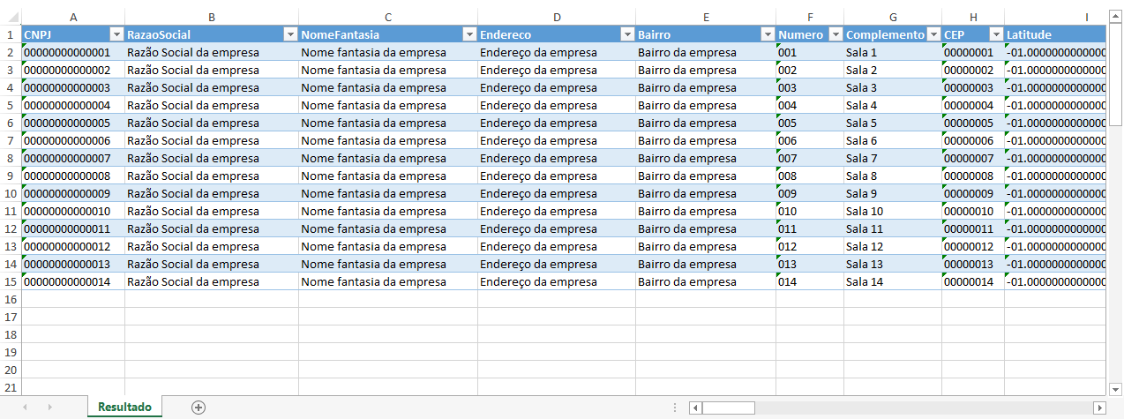This screenshot has height=419, width=1124.
Task: Click the horizontal scrollbar right arrow
Action: [1098, 408]
